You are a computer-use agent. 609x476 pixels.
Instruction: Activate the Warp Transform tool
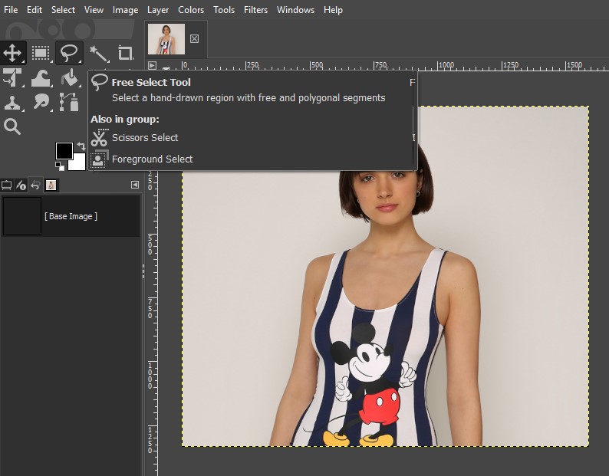click(x=41, y=77)
